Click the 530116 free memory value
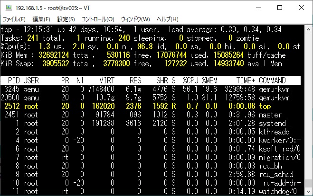The width and height of the screenshot is (313, 196). coord(118,55)
